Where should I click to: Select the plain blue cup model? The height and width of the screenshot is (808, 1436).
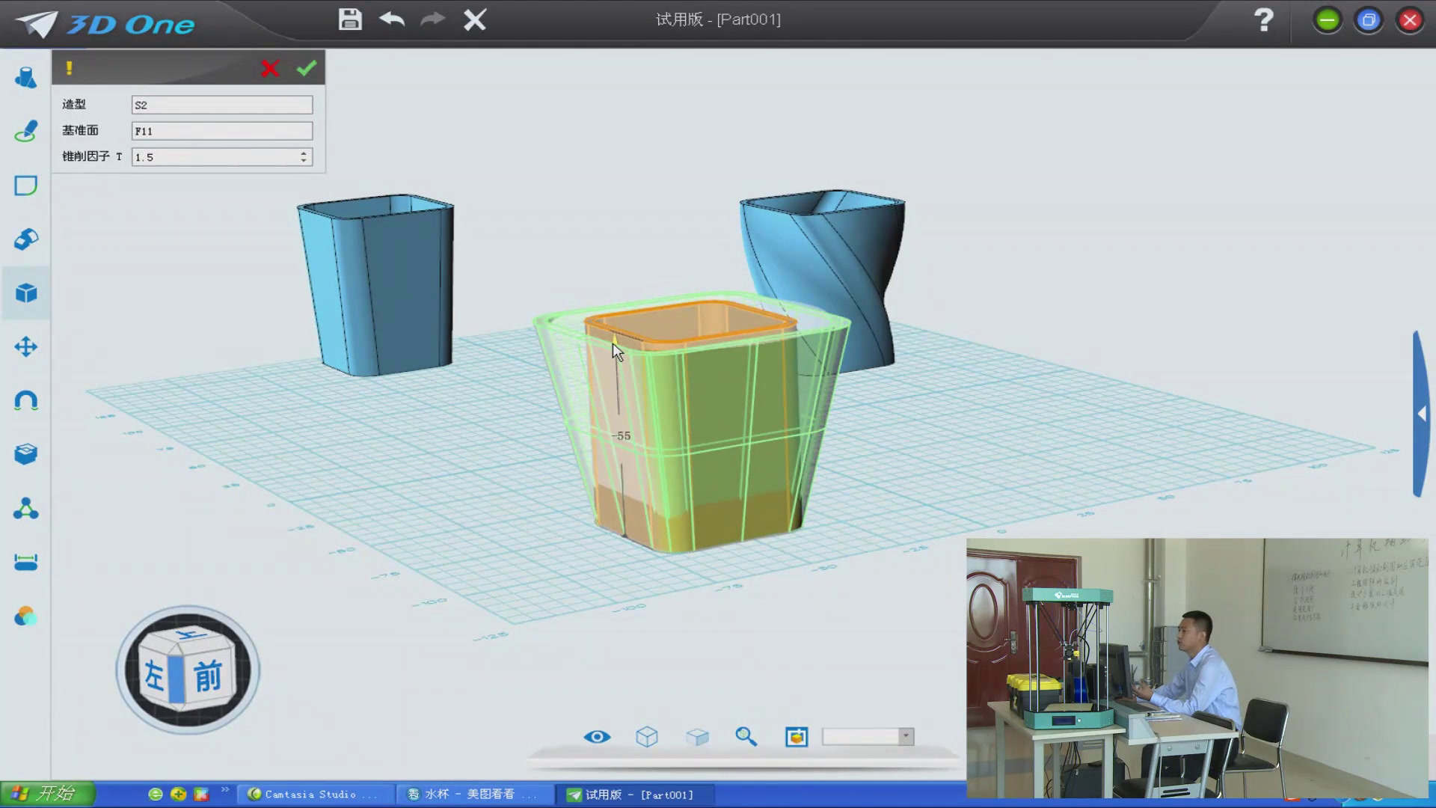[378, 284]
